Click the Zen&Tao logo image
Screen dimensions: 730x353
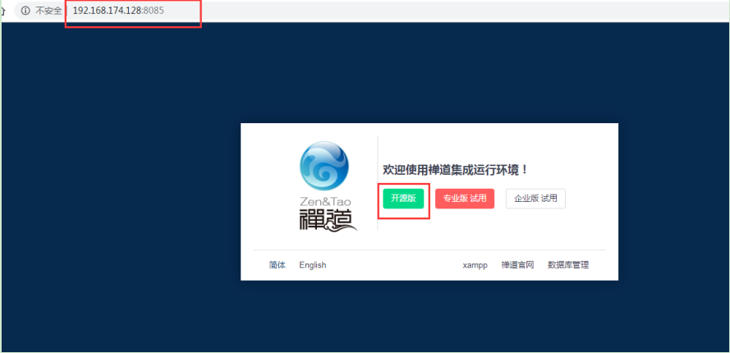click(328, 186)
